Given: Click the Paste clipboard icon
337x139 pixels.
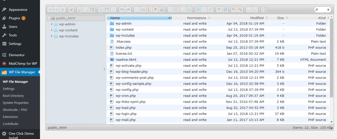Looking at the screenshot, I should coord(149,10).
